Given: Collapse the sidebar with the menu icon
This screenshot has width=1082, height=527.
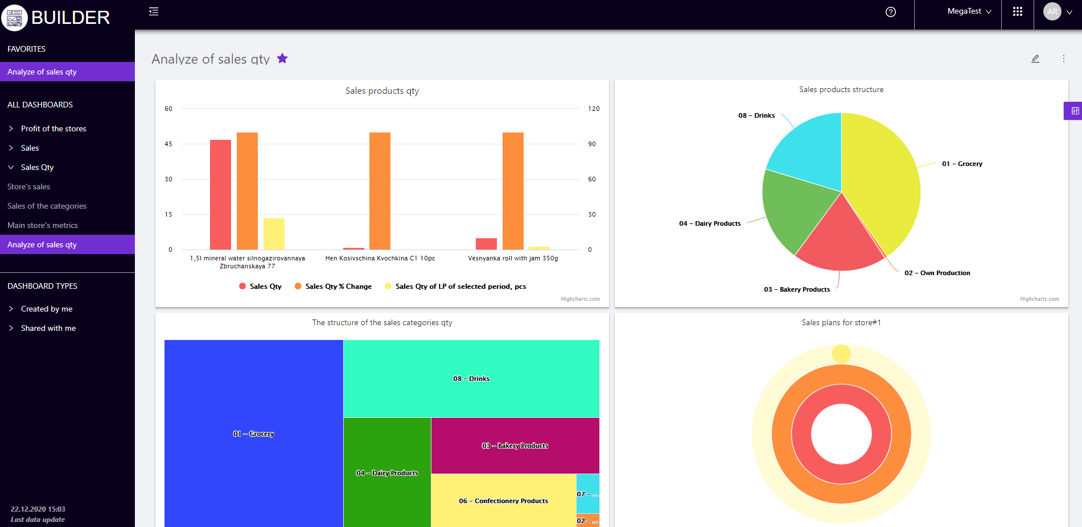Looking at the screenshot, I should tap(154, 11).
